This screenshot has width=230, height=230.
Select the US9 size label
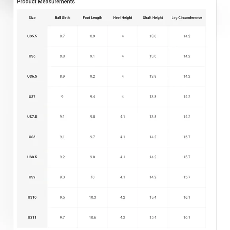tap(32, 177)
